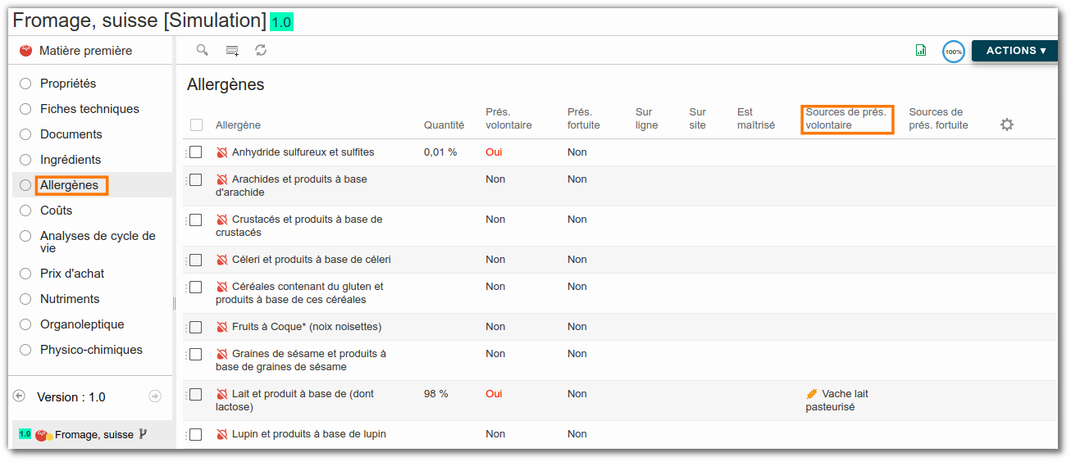Click the refresh arrows icon
The width and height of the screenshot is (1071, 462).
pyautogui.click(x=261, y=51)
